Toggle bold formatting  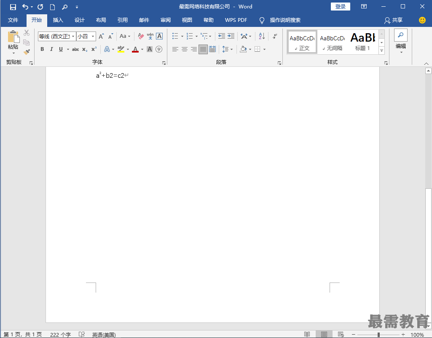[42, 49]
